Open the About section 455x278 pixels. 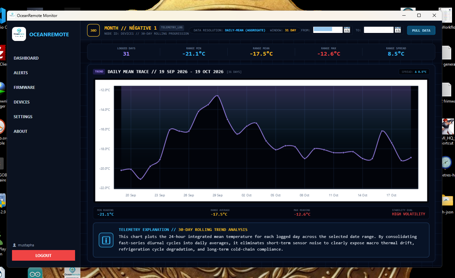coord(20,131)
